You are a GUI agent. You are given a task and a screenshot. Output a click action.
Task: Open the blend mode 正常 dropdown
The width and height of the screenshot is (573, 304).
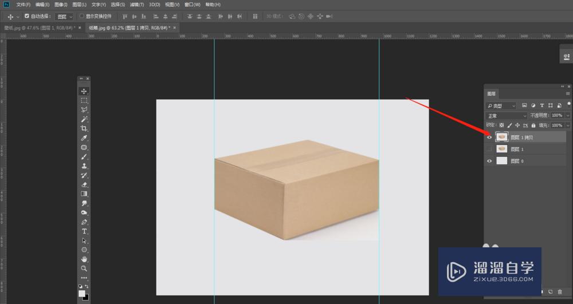click(506, 116)
